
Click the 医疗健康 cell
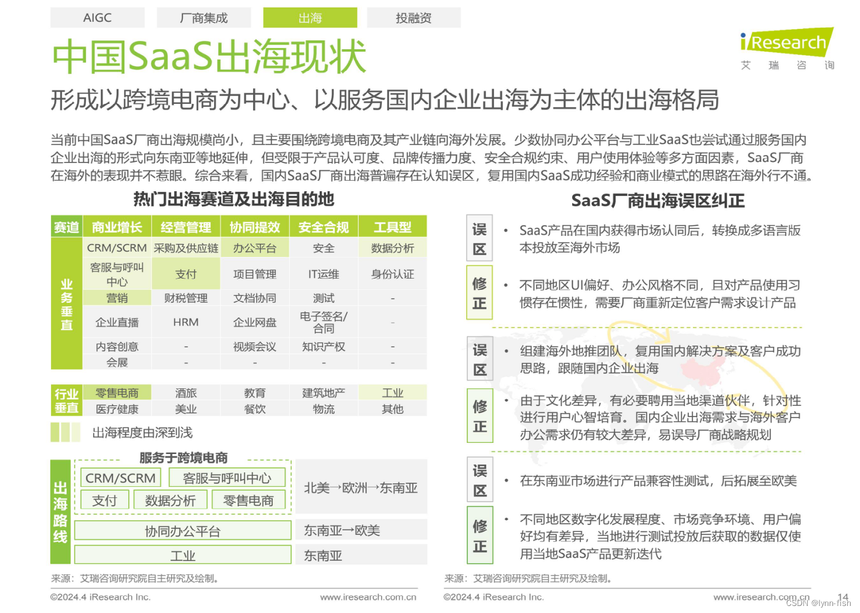(117, 409)
